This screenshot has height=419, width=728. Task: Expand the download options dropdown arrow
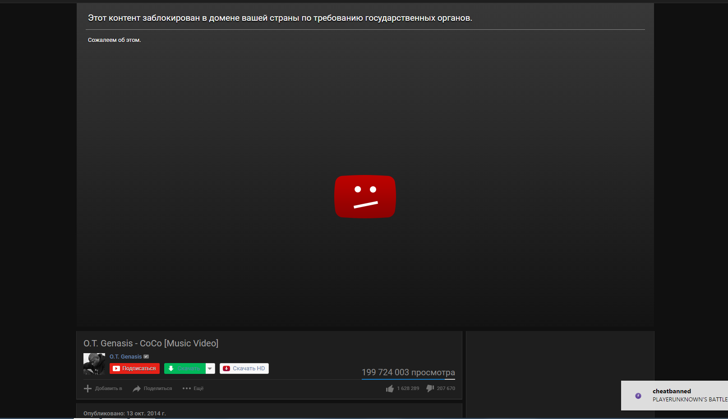point(210,368)
